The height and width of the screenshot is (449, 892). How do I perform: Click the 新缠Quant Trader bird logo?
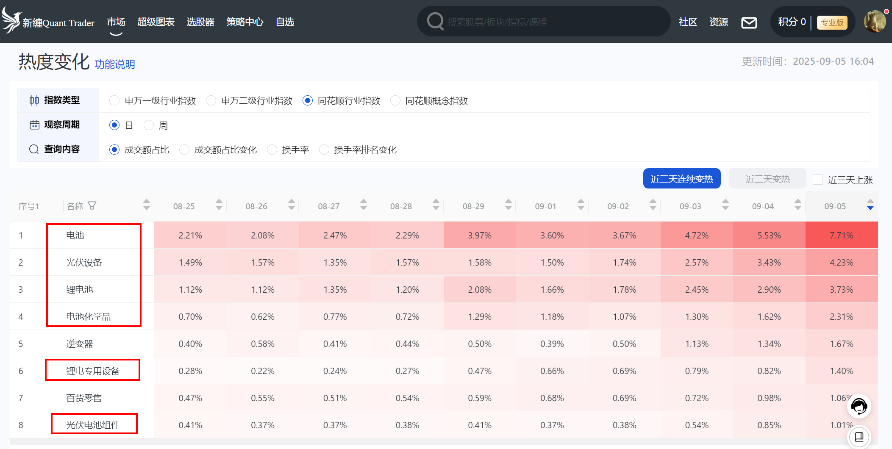click(x=11, y=20)
